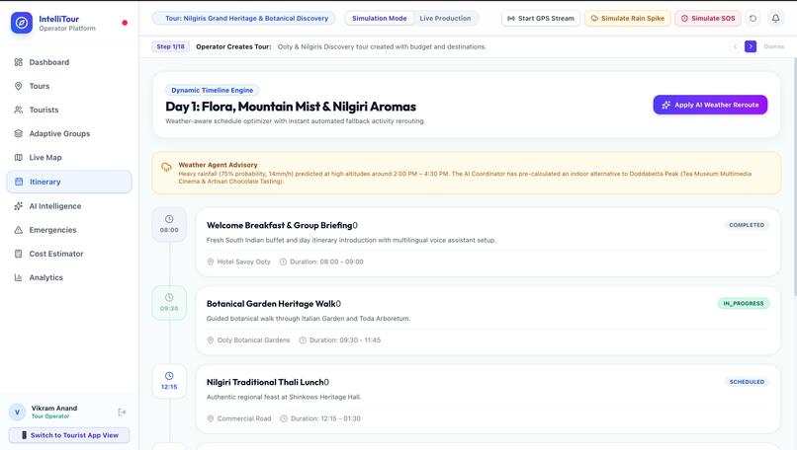Click the logout icon beside Vikram Anand
797x450 pixels.
click(x=122, y=412)
